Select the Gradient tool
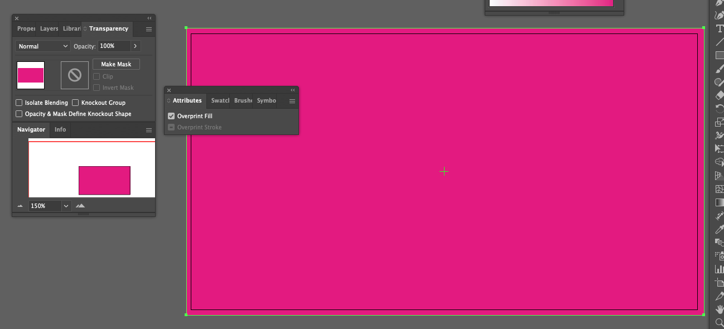The width and height of the screenshot is (724, 329). pos(719,202)
